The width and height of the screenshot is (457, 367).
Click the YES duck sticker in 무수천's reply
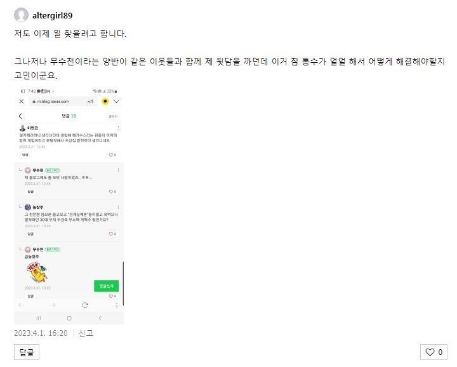[x=37, y=272]
